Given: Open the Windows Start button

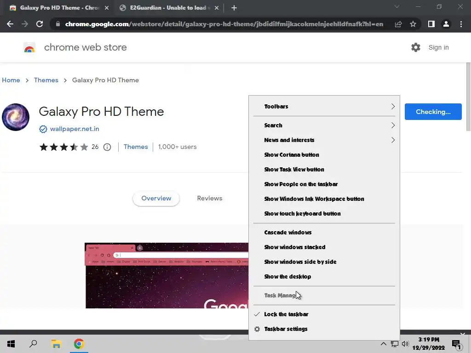Looking at the screenshot, I should pyautogui.click(x=11, y=344).
